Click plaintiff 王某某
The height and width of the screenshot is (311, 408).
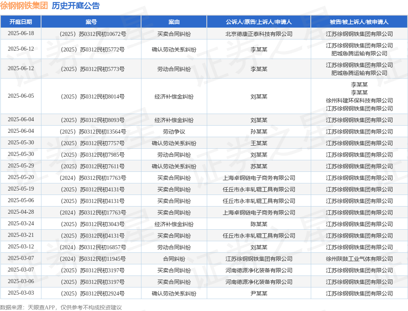pyautogui.click(x=259, y=143)
